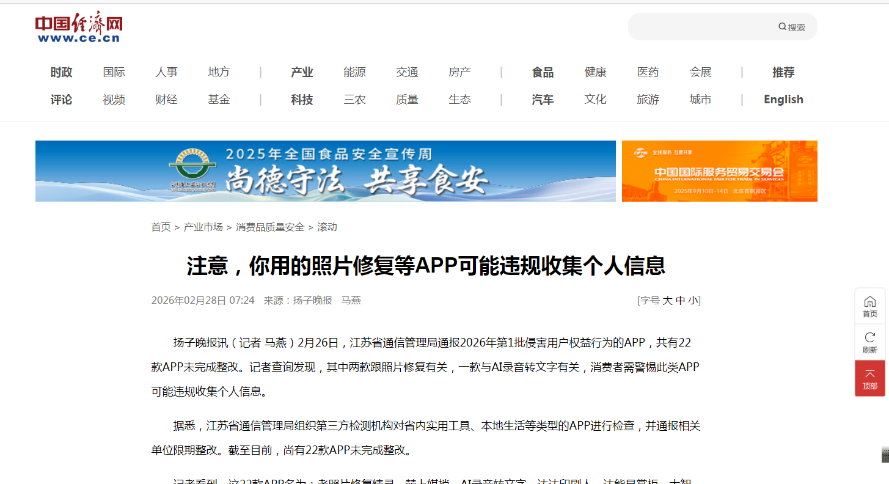The image size is (889, 484).
Task: Click 产业市场 breadcrumb link
Action: 203,227
